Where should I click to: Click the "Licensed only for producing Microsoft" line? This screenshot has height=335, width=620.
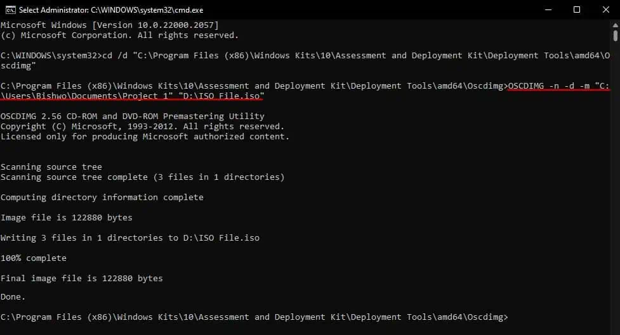(x=145, y=137)
